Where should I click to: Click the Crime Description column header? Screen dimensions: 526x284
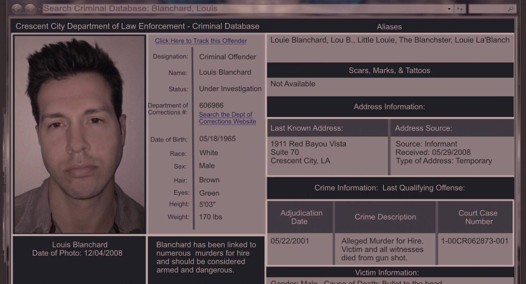[x=385, y=217]
